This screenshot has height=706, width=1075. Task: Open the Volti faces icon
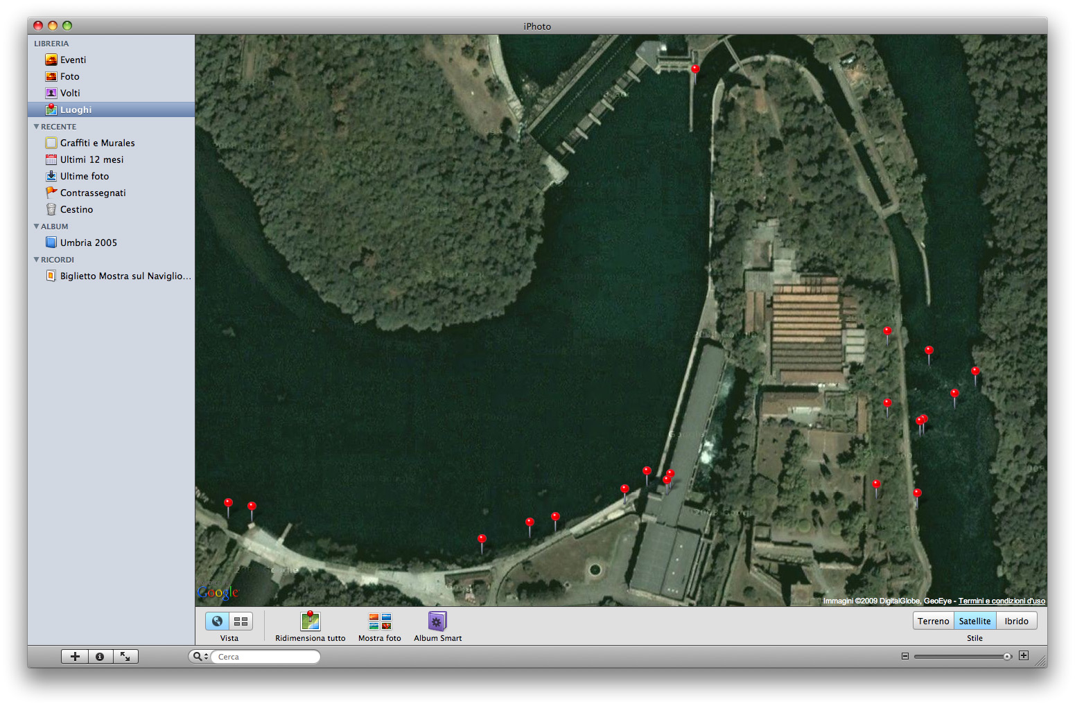click(51, 93)
